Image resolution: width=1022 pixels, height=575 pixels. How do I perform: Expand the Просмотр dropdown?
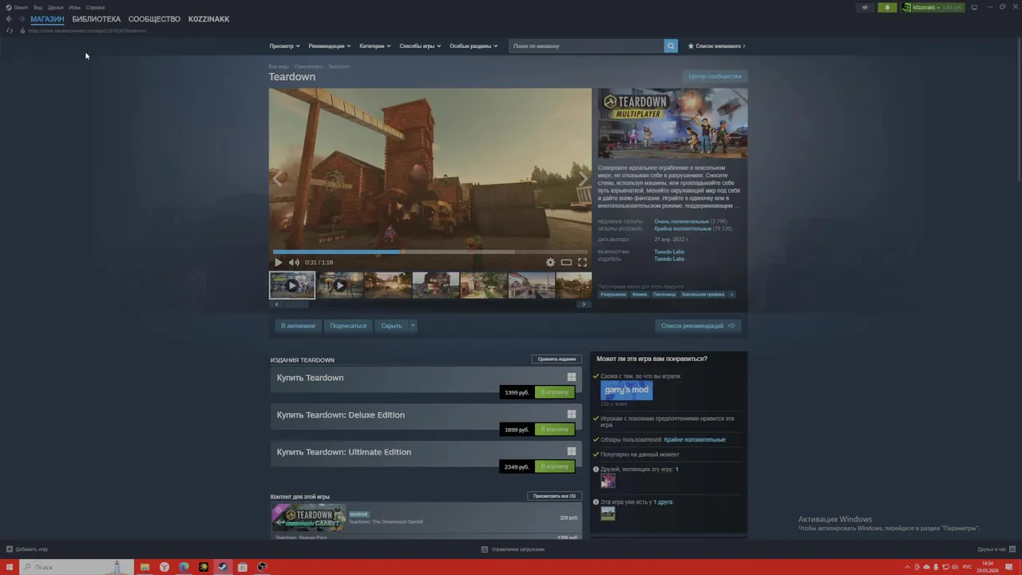284,46
